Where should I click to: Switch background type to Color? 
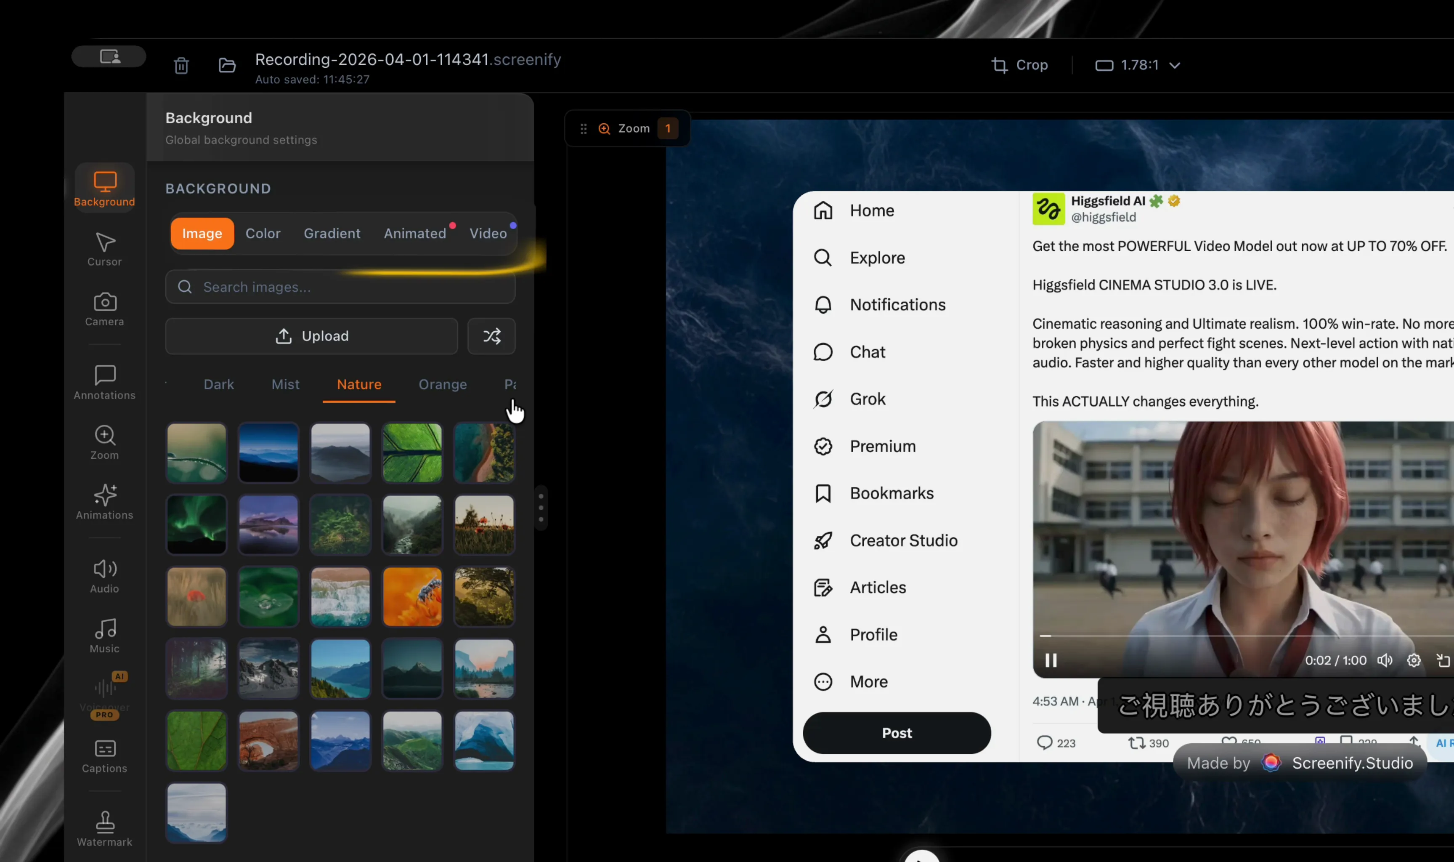(263, 234)
